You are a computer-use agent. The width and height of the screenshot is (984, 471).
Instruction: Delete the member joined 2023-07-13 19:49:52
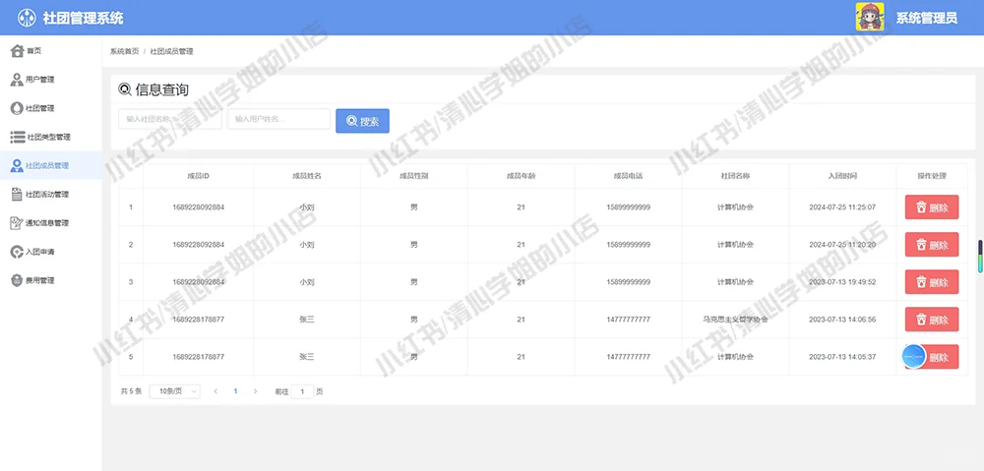[x=931, y=282]
